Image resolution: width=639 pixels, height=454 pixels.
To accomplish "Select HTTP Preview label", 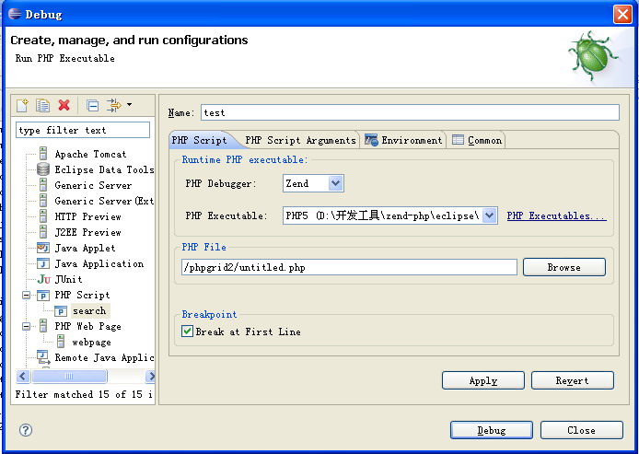I will coord(88,216).
